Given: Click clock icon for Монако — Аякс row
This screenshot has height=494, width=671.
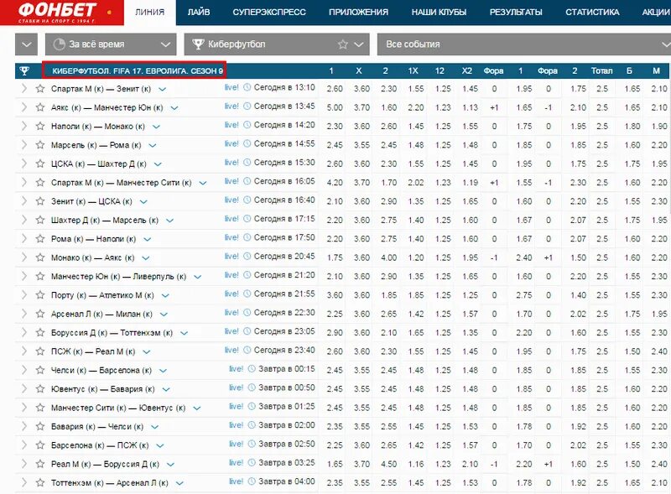Looking at the screenshot, I should point(247,257).
